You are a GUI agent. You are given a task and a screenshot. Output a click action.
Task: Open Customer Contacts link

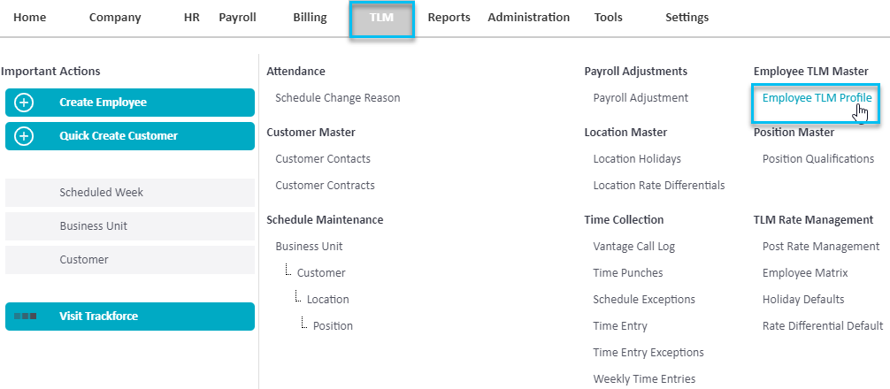[323, 159]
